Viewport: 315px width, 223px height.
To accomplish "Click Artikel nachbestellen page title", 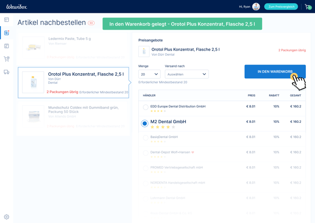I will pyautogui.click(x=52, y=23).
